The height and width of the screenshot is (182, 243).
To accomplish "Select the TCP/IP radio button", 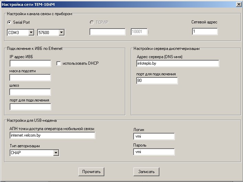I will (x=92, y=22).
